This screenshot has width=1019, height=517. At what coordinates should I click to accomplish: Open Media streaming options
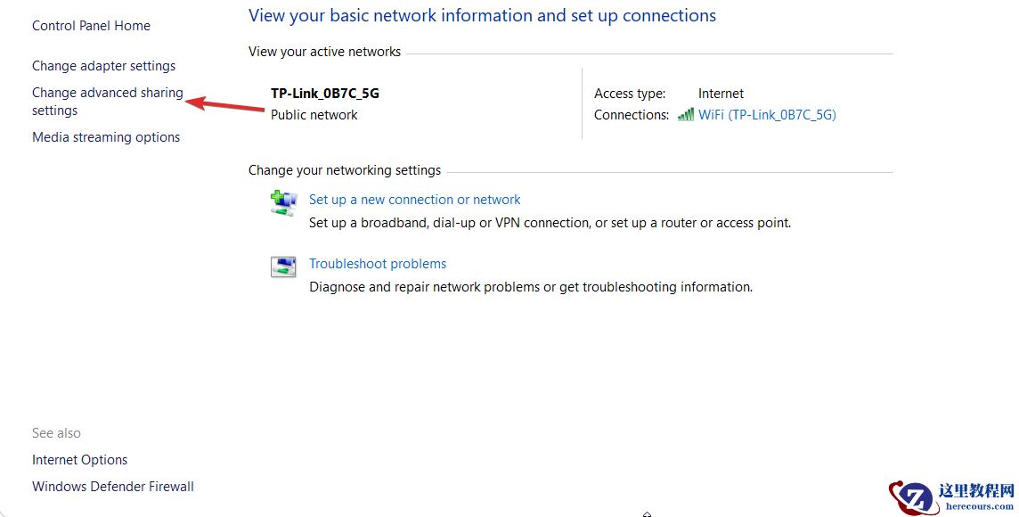point(106,137)
